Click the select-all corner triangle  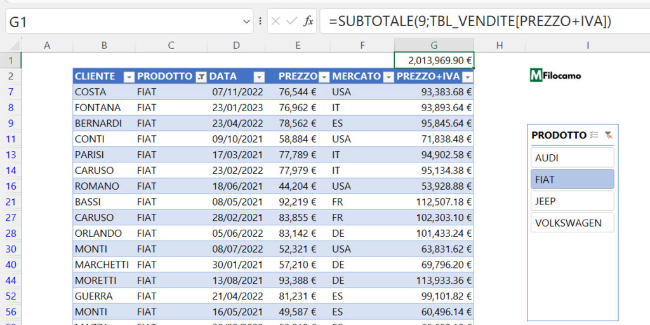click(15, 45)
